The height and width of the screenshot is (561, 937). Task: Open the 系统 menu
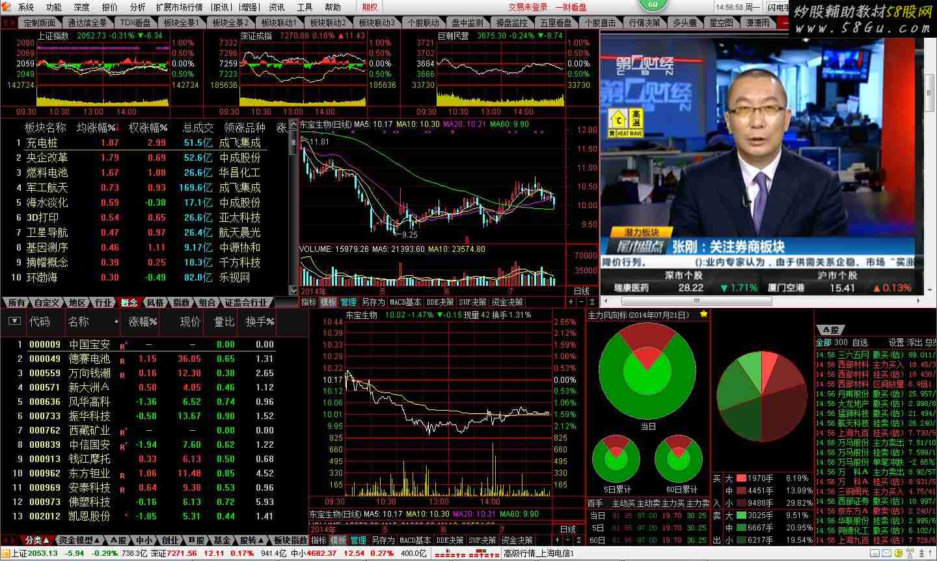[x=26, y=7]
